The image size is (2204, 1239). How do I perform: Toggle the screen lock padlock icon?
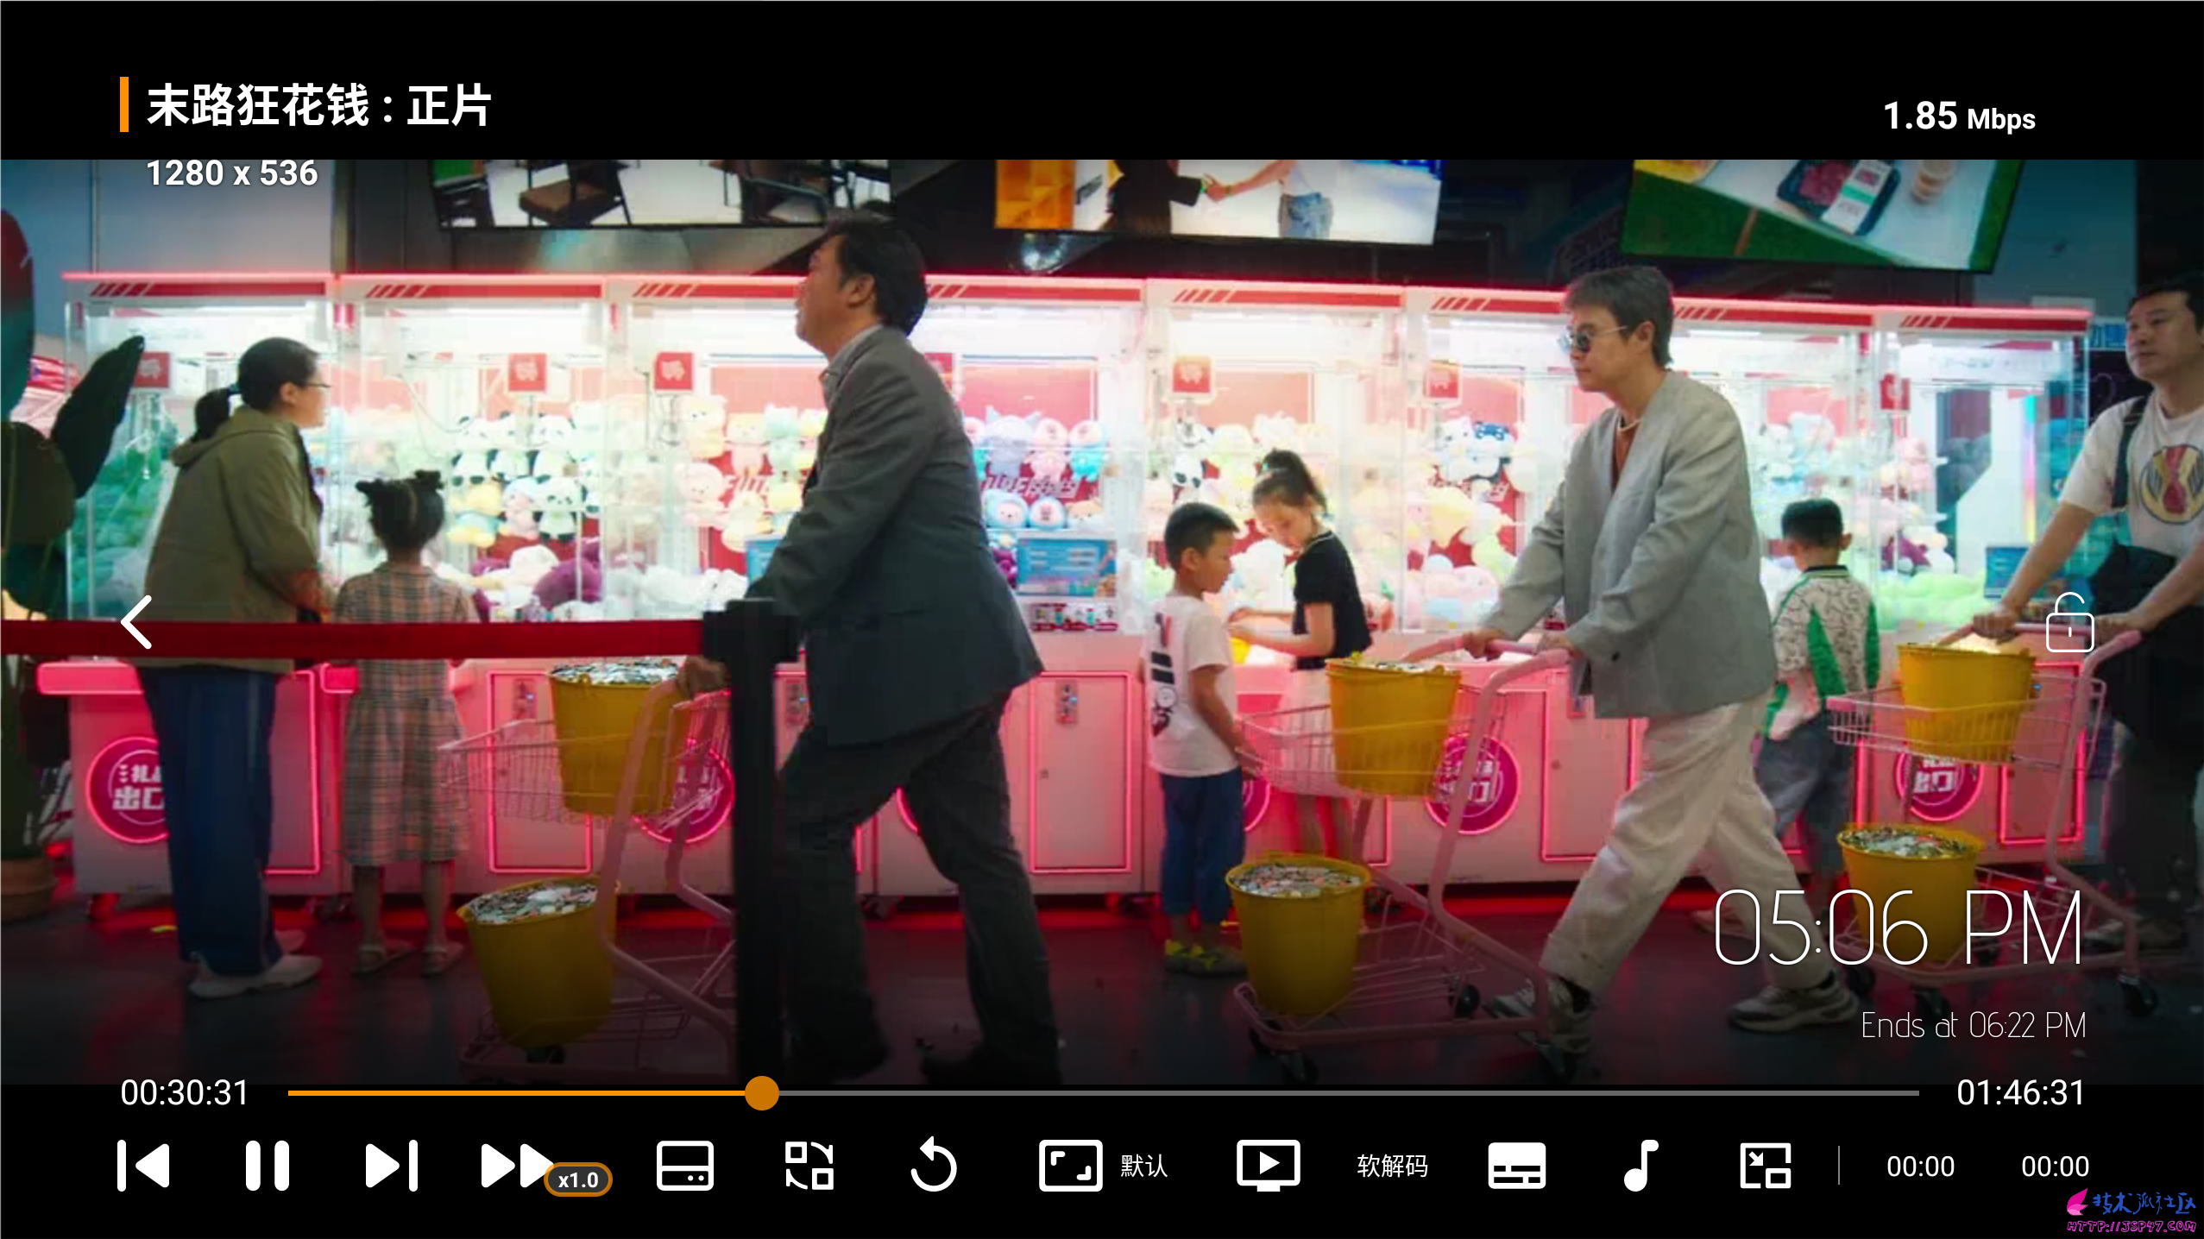tap(2069, 622)
